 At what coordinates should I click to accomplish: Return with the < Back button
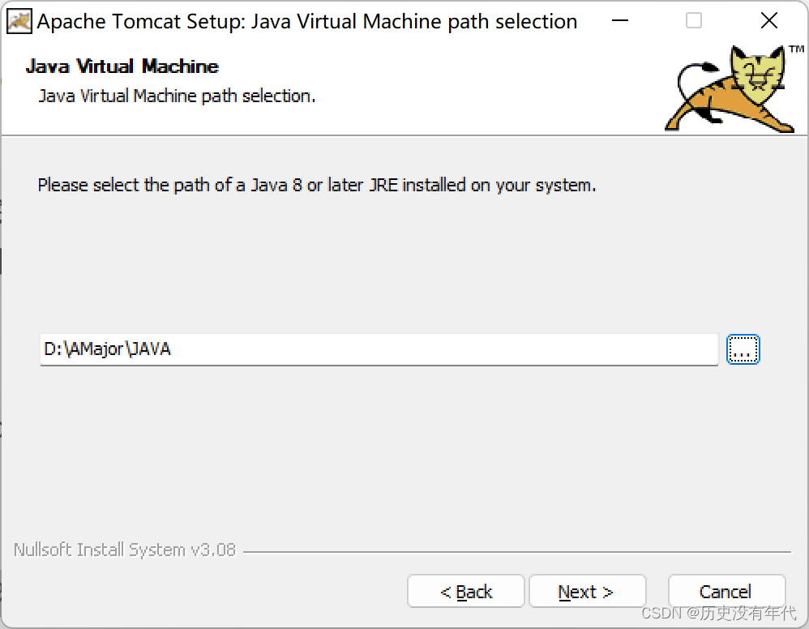point(466,592)
